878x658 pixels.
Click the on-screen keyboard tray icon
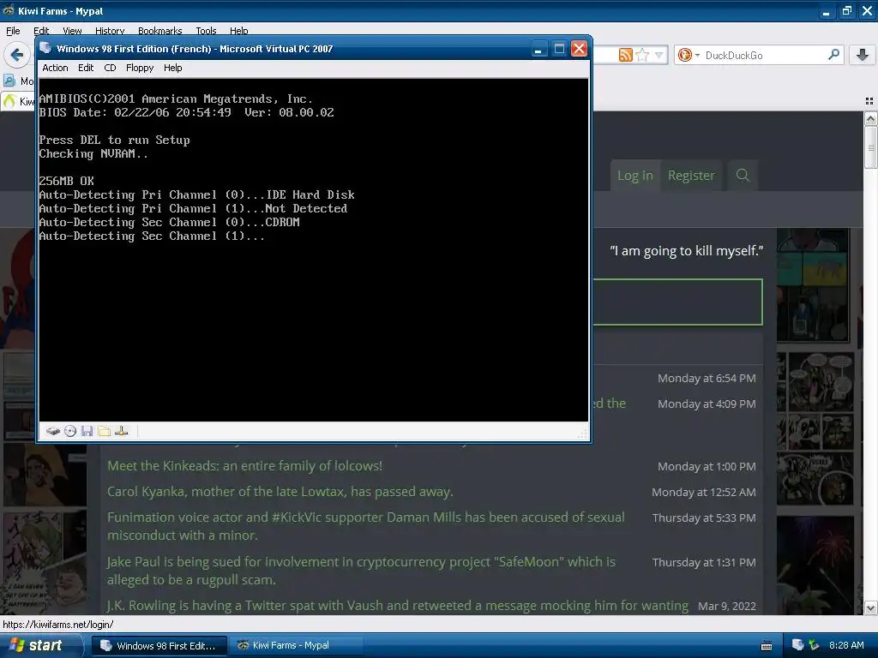click(x=767, y=646)
